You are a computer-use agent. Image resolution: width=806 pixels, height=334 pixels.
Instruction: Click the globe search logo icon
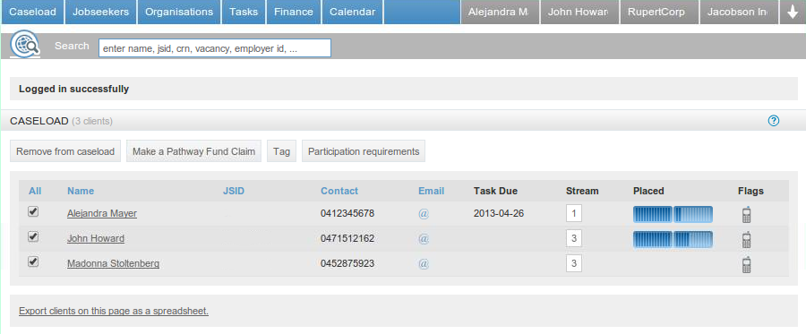(x=25, y=45)
